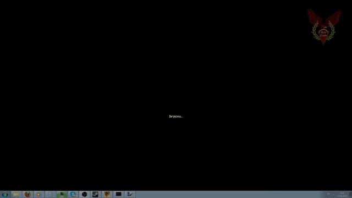Viewport: 352px width, 198px height.
Task: Click the 'Загрузка...' loading text
Action: tap(176, 117)
